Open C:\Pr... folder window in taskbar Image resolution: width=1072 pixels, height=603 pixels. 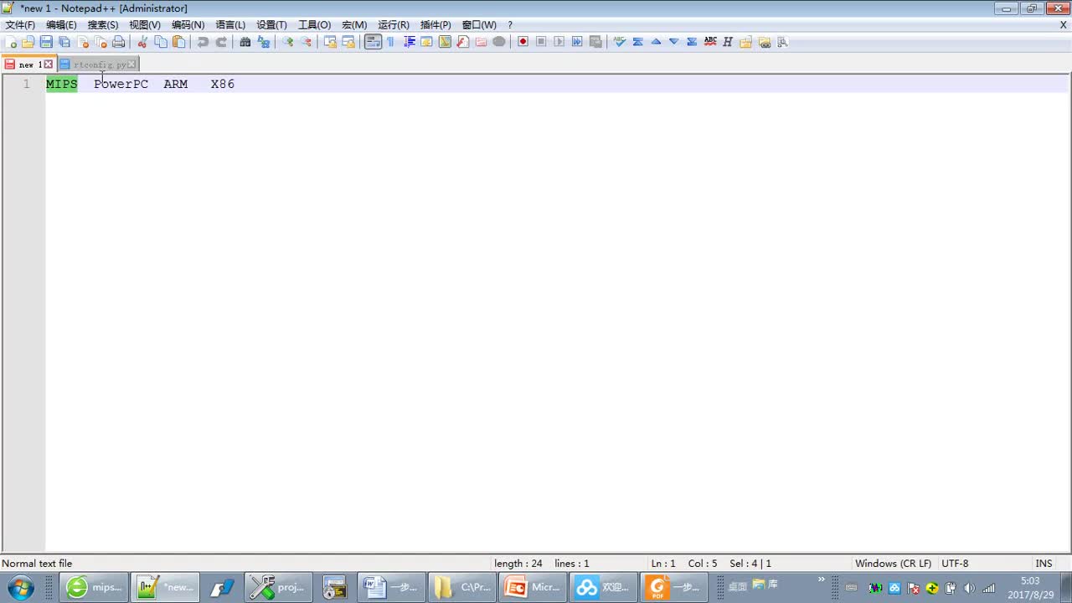click(462, 587)
